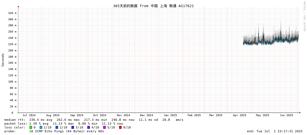Image resolution: width=307 pixels, height=135 pixels.
Task: Click the 220 m y-axis label
Action: [x=12, y=44]
